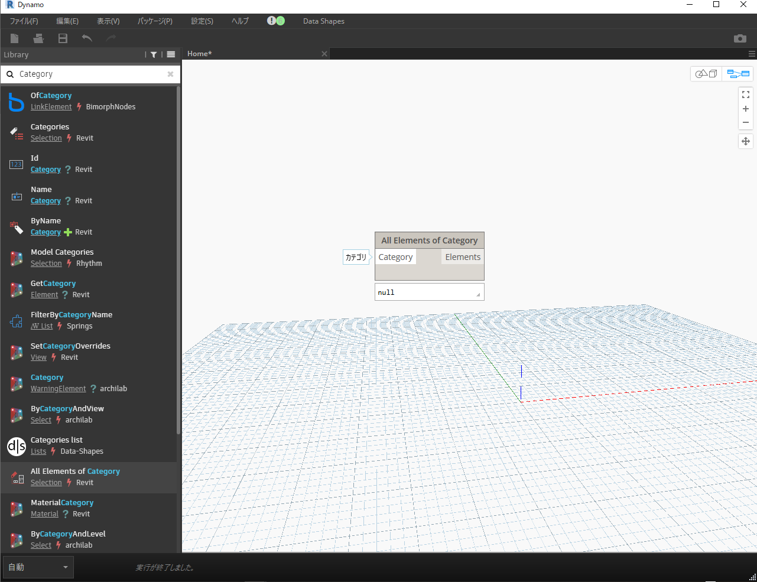Click the SetCategoryOverrides library entry
The height and width of the screenshot is (582, 757).
click(x=89, y=352)
